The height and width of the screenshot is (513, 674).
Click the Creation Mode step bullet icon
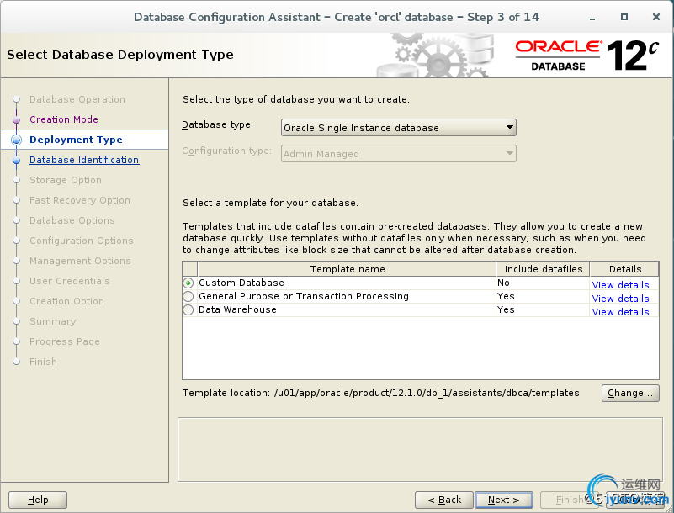coord(16,119)
